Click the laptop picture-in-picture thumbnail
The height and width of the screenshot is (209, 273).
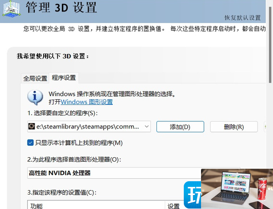coord(237,189)
